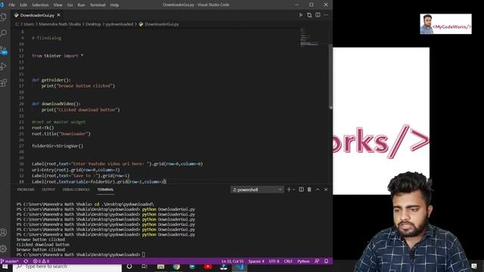This screenshot has height=272, width=484.
Task: Open the powershell terminal selector dropdown
Action: pos(257,190)
